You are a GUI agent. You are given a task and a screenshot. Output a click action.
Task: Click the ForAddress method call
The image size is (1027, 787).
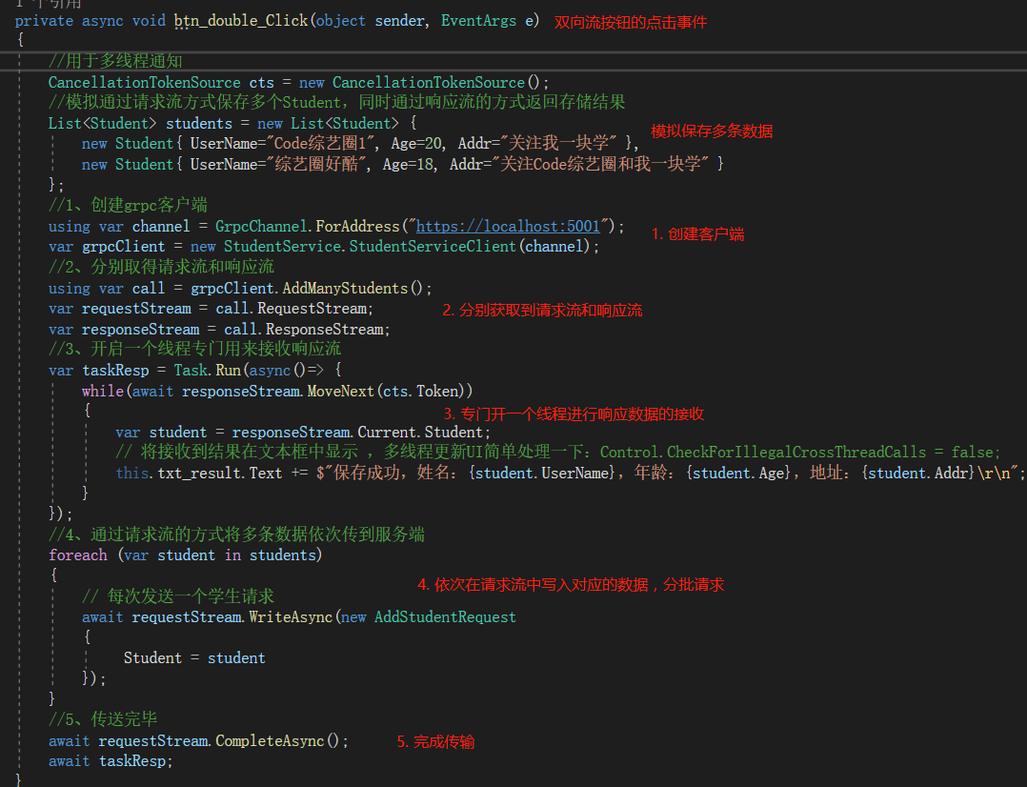point(357,226)
